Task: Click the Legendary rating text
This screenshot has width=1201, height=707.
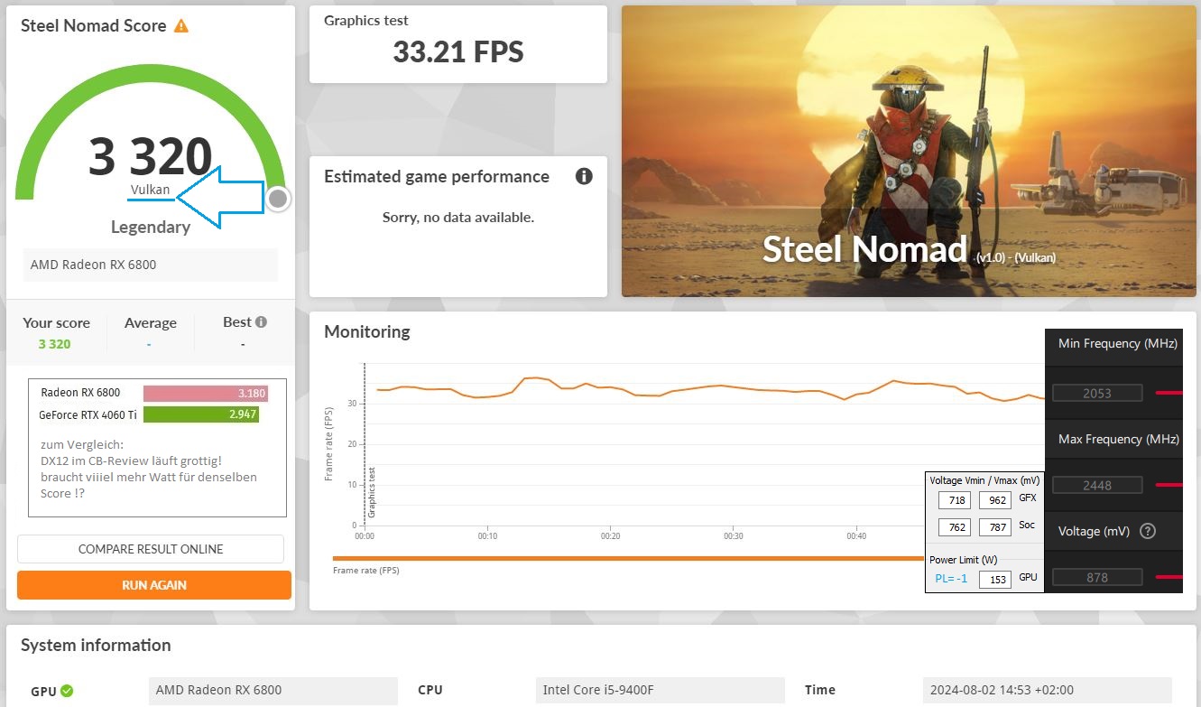Action: click(150, 227)
